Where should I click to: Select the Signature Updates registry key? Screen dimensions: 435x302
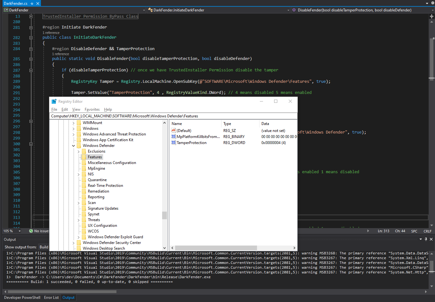pos(103,208)
